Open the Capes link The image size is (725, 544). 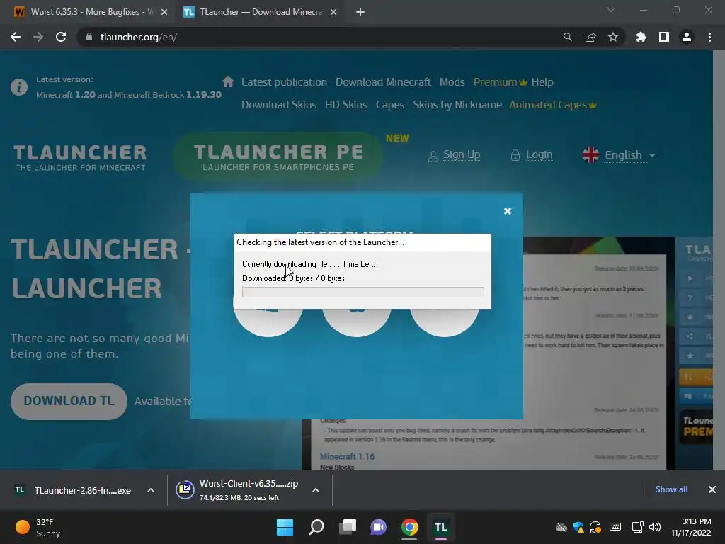click(390, 105)
